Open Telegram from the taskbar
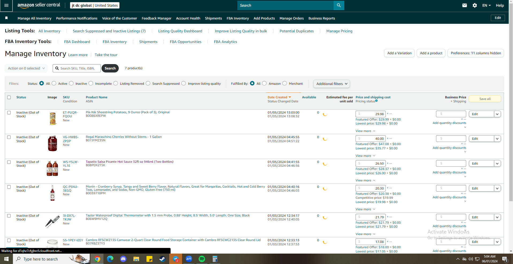Viewport: 513px width, 264px height. (176, 259)
